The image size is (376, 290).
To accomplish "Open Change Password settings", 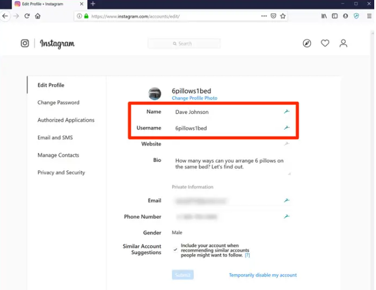I will click(58, 102).
